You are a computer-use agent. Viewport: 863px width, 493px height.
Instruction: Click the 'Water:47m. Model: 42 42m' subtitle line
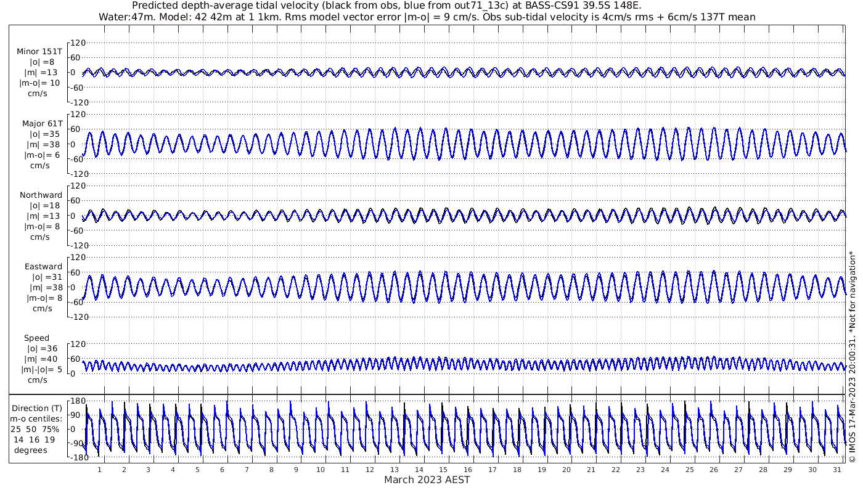(x=427, y=17)
